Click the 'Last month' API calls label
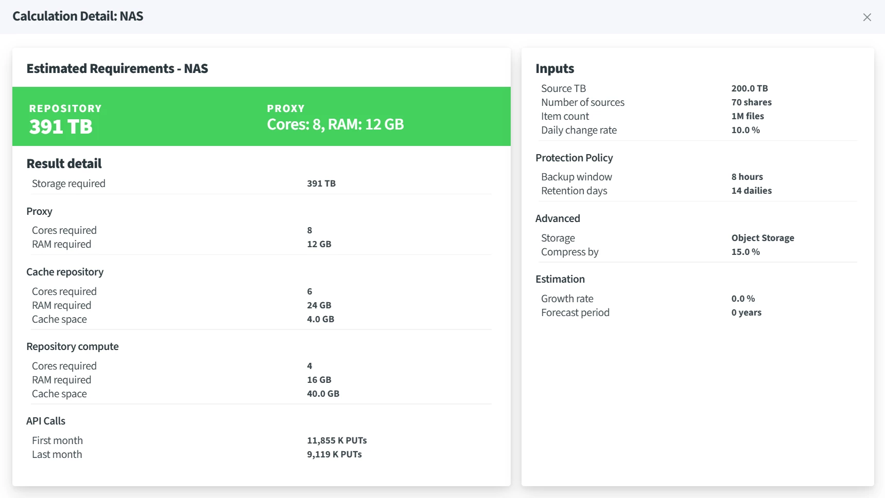 [x=57, y=454]
